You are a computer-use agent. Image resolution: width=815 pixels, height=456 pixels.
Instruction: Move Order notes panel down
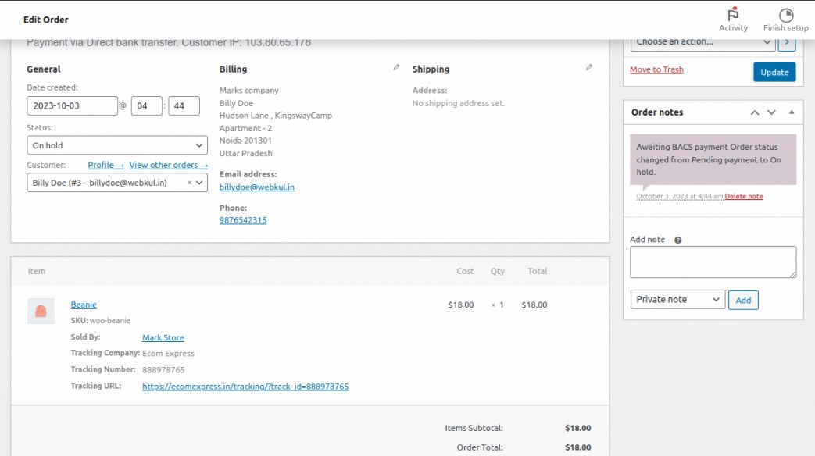[x=771, y=112]
